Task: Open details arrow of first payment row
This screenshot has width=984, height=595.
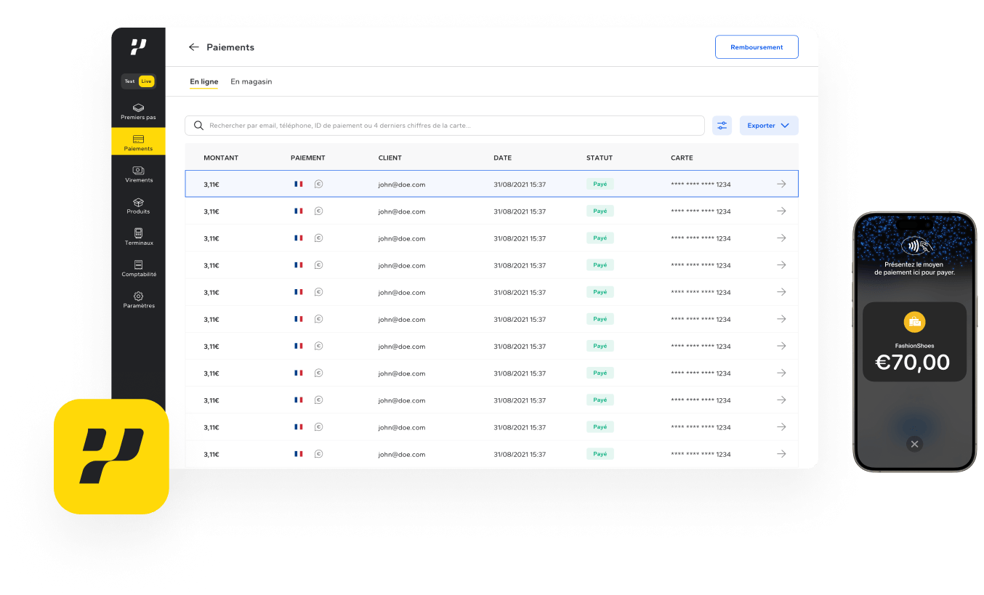Action: coord(781,184)
